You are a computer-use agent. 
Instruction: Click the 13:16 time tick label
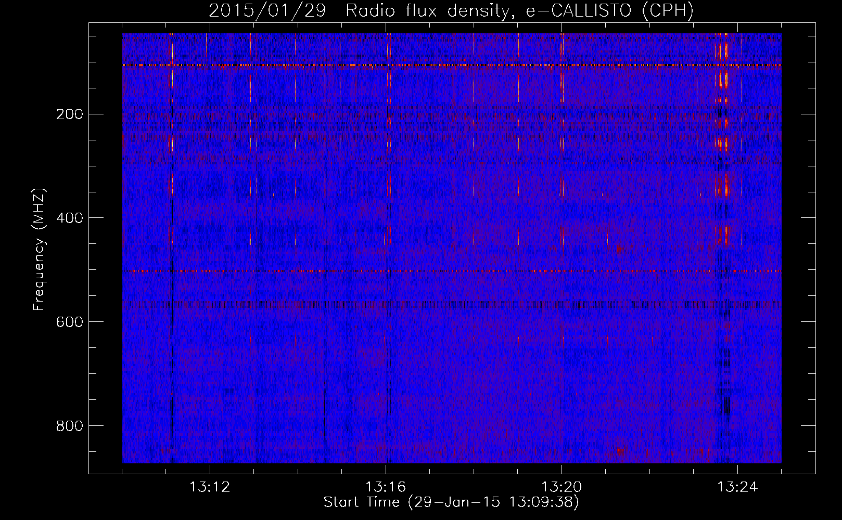tap(386, 487)
